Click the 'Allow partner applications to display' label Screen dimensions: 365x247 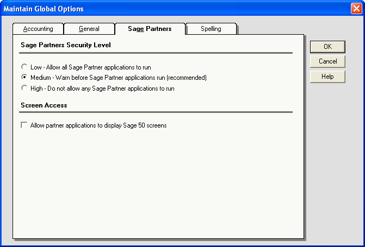pyautogui.click(x=98, y=125)
